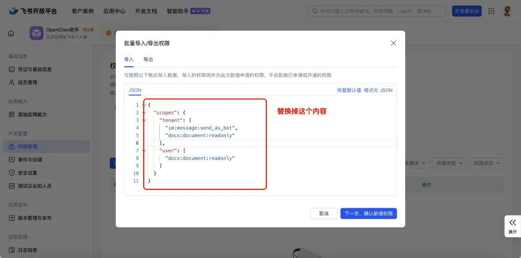521x258 pixels.
Task: Click line number 6 in editor gutter
Action: click(137, 143)
